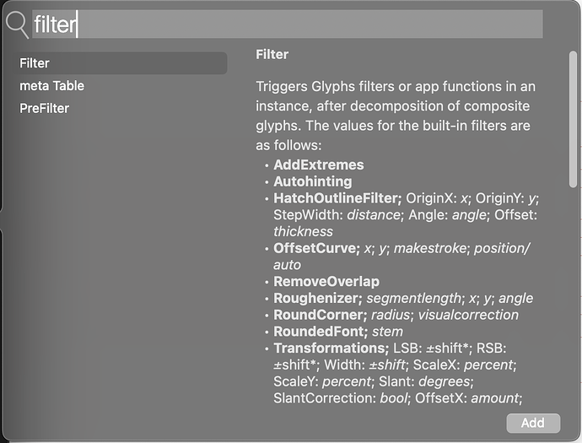Screen dimensions: 582x443
Task: Click the word SlantCorrection in the description
Action: 326,397
